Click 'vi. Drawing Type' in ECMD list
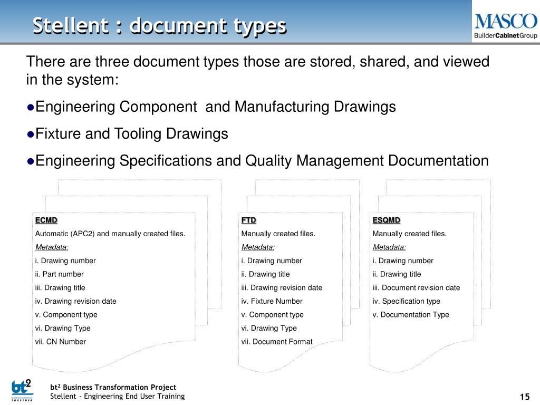This screenshot has height=405, width=540. [63, 328]
